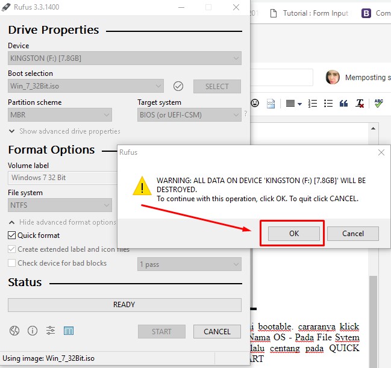The image size is (391, 368).
Task: Click the question mark help next to Target system
Action: pos(246,114)
